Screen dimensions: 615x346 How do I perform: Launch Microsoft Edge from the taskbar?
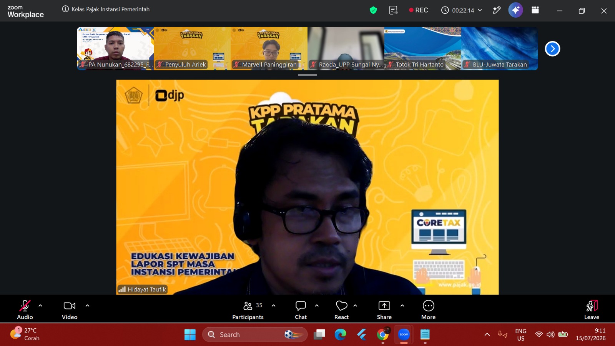340,335
